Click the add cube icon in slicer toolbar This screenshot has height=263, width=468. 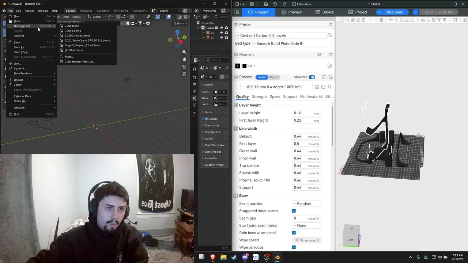point(347,20)
